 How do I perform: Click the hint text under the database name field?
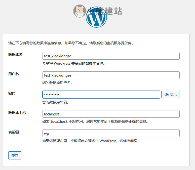click(73, 63)
